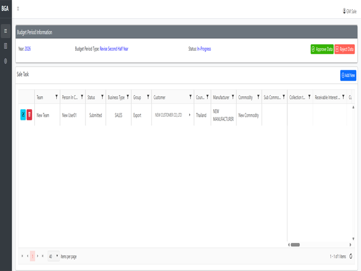Screen dimensions: 361x271
Task: Go to last page arrow
Action: pos(42,256)
